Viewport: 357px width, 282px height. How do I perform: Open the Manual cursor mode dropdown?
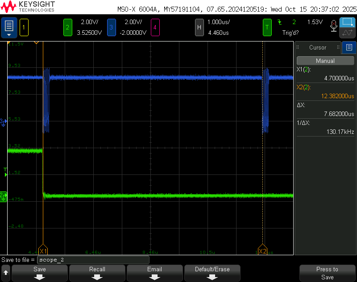[x=325, y=61]
